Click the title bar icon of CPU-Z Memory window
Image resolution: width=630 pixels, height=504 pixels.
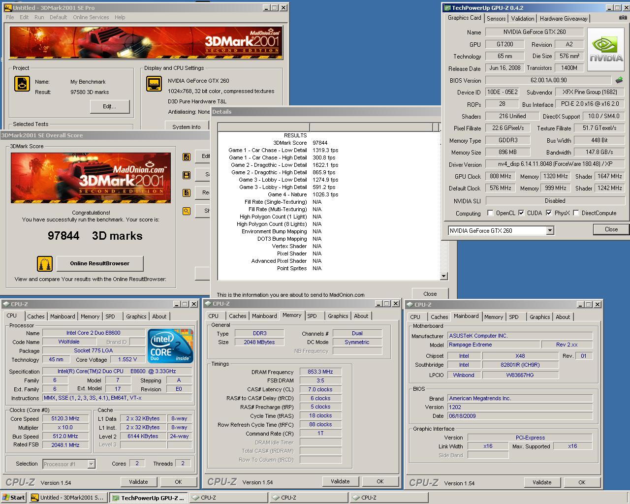208,304
